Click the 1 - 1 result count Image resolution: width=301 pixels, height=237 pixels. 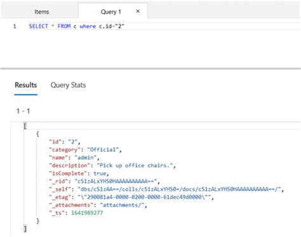click(x=23, y=111)
